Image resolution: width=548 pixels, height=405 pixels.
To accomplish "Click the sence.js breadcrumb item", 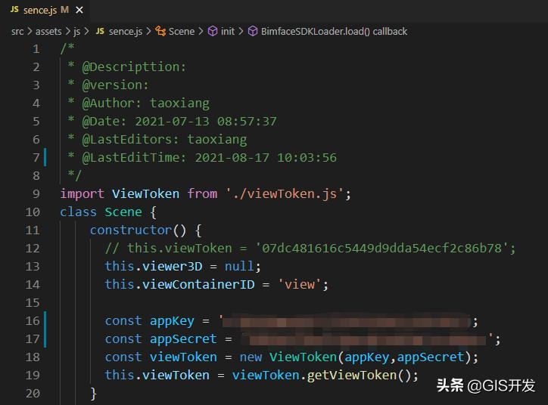I will click(125, 31).
